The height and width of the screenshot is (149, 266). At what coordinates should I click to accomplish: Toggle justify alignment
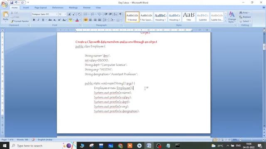(x=100, y=20)
